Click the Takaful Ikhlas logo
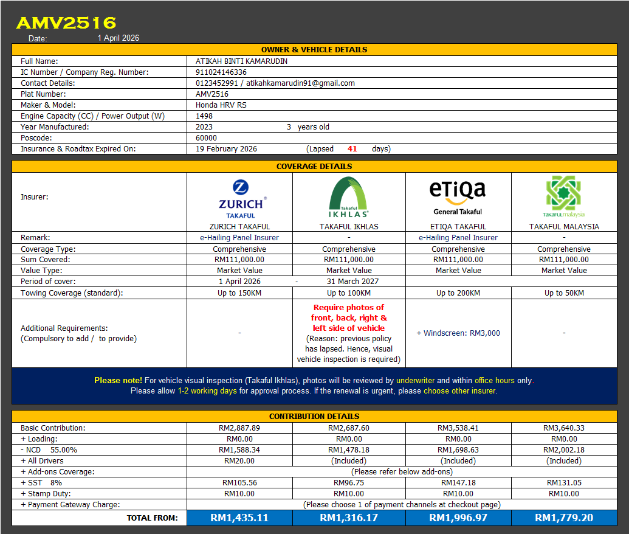The height and width of the screenshot is (534, 629). point(349,198)
